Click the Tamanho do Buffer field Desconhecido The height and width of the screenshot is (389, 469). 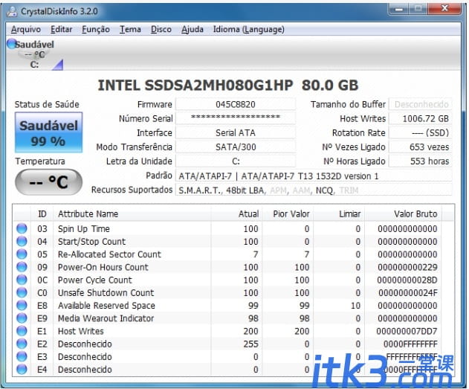point(420,104)
